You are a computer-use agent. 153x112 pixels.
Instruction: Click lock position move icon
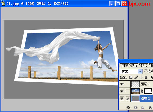pos(141,77)
